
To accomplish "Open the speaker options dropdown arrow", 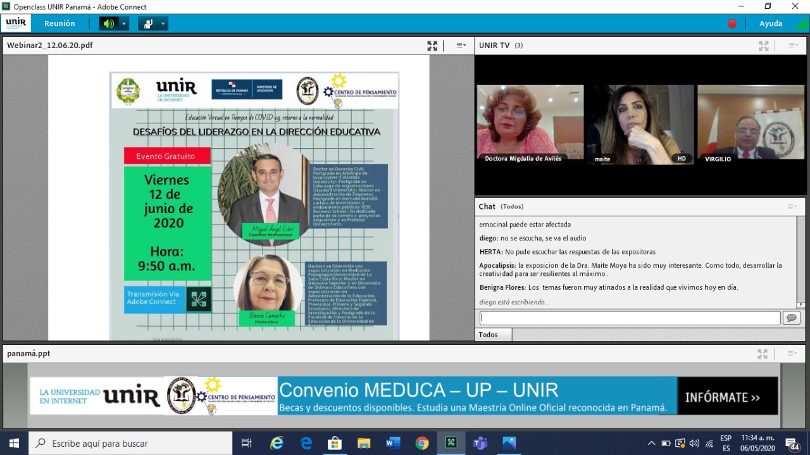I will click(124, 23).
